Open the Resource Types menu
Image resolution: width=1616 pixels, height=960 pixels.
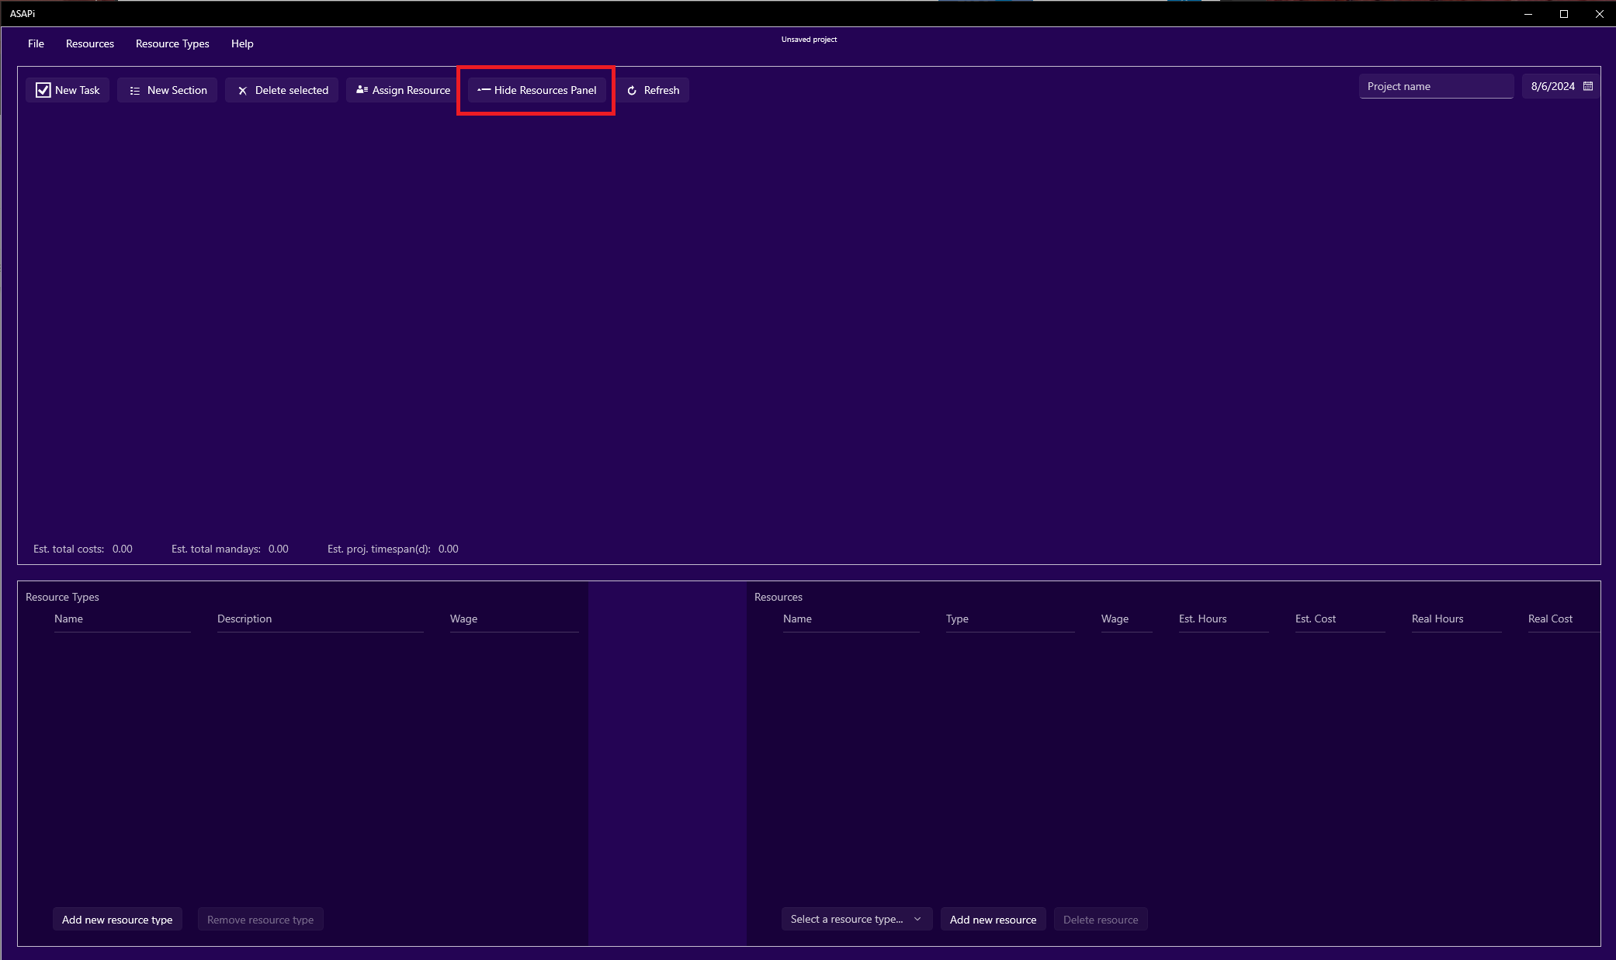point(172,43)
